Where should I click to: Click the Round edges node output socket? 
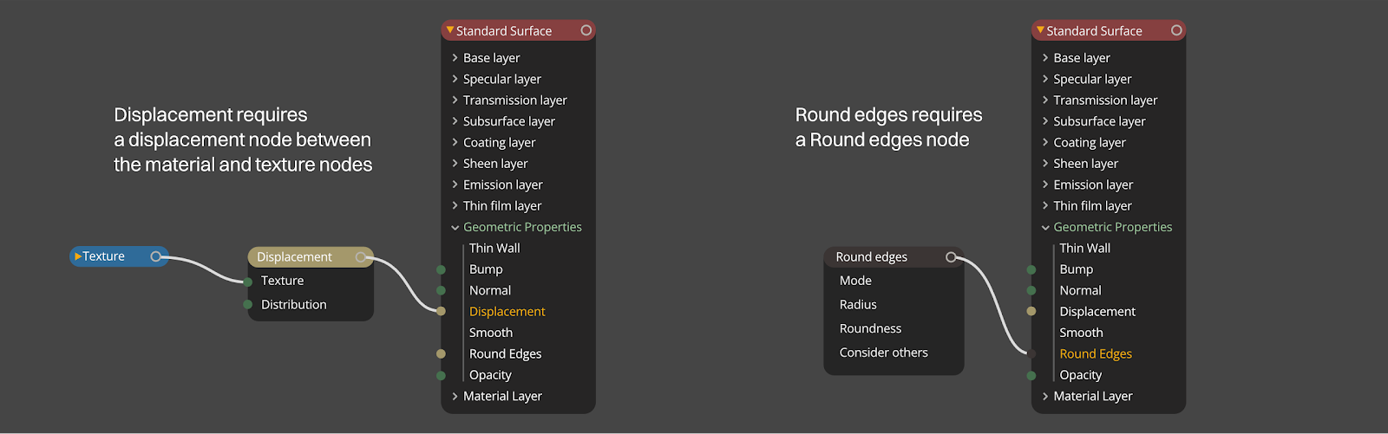[x=951, y=257]
